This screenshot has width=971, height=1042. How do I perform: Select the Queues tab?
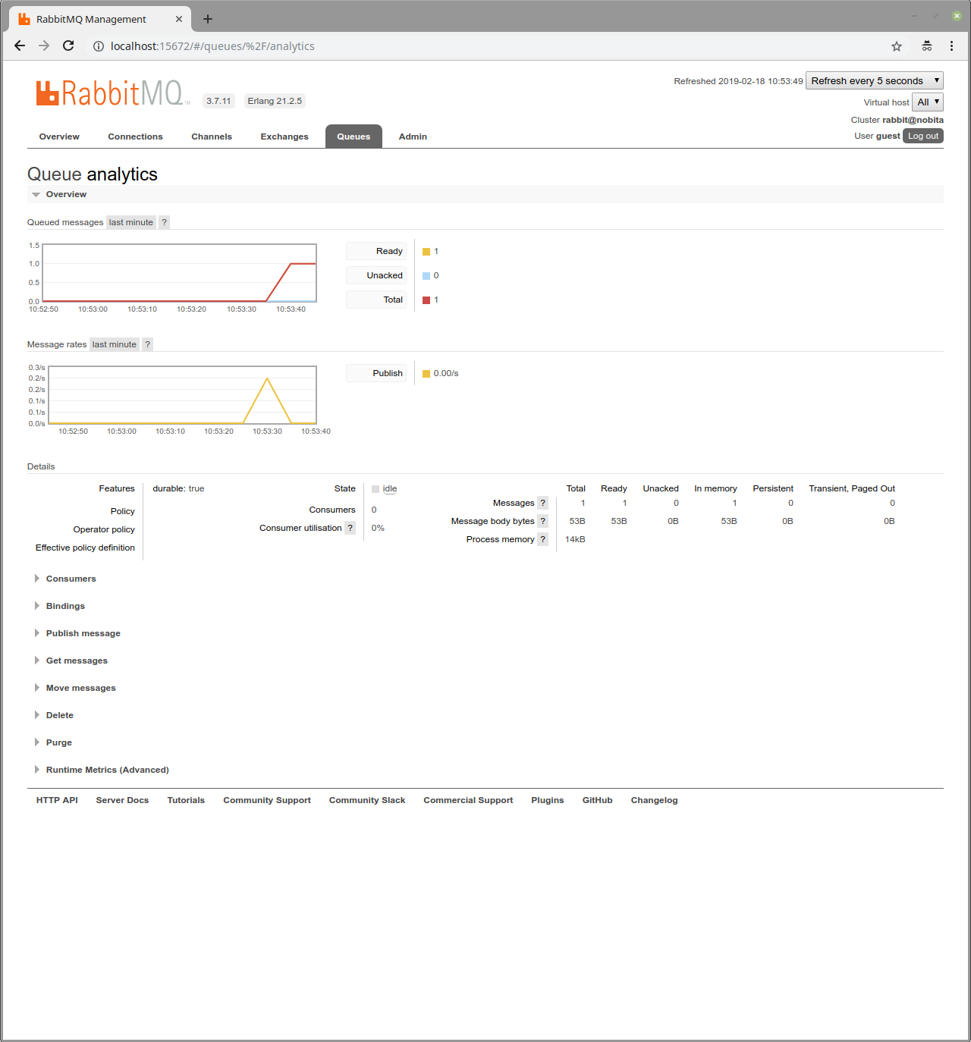pos(354,137)
